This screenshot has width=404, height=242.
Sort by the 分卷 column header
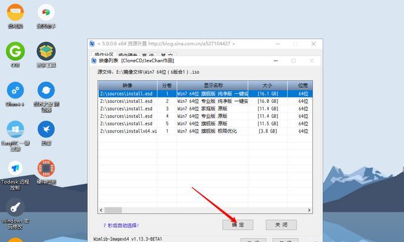click(167, 85)
